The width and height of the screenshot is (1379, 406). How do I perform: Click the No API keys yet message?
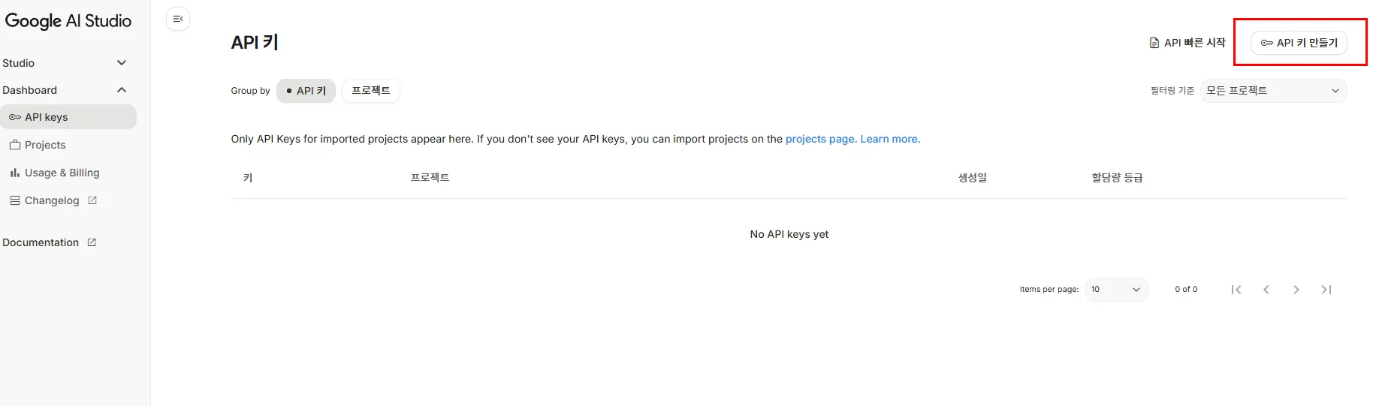coord(789,234)
